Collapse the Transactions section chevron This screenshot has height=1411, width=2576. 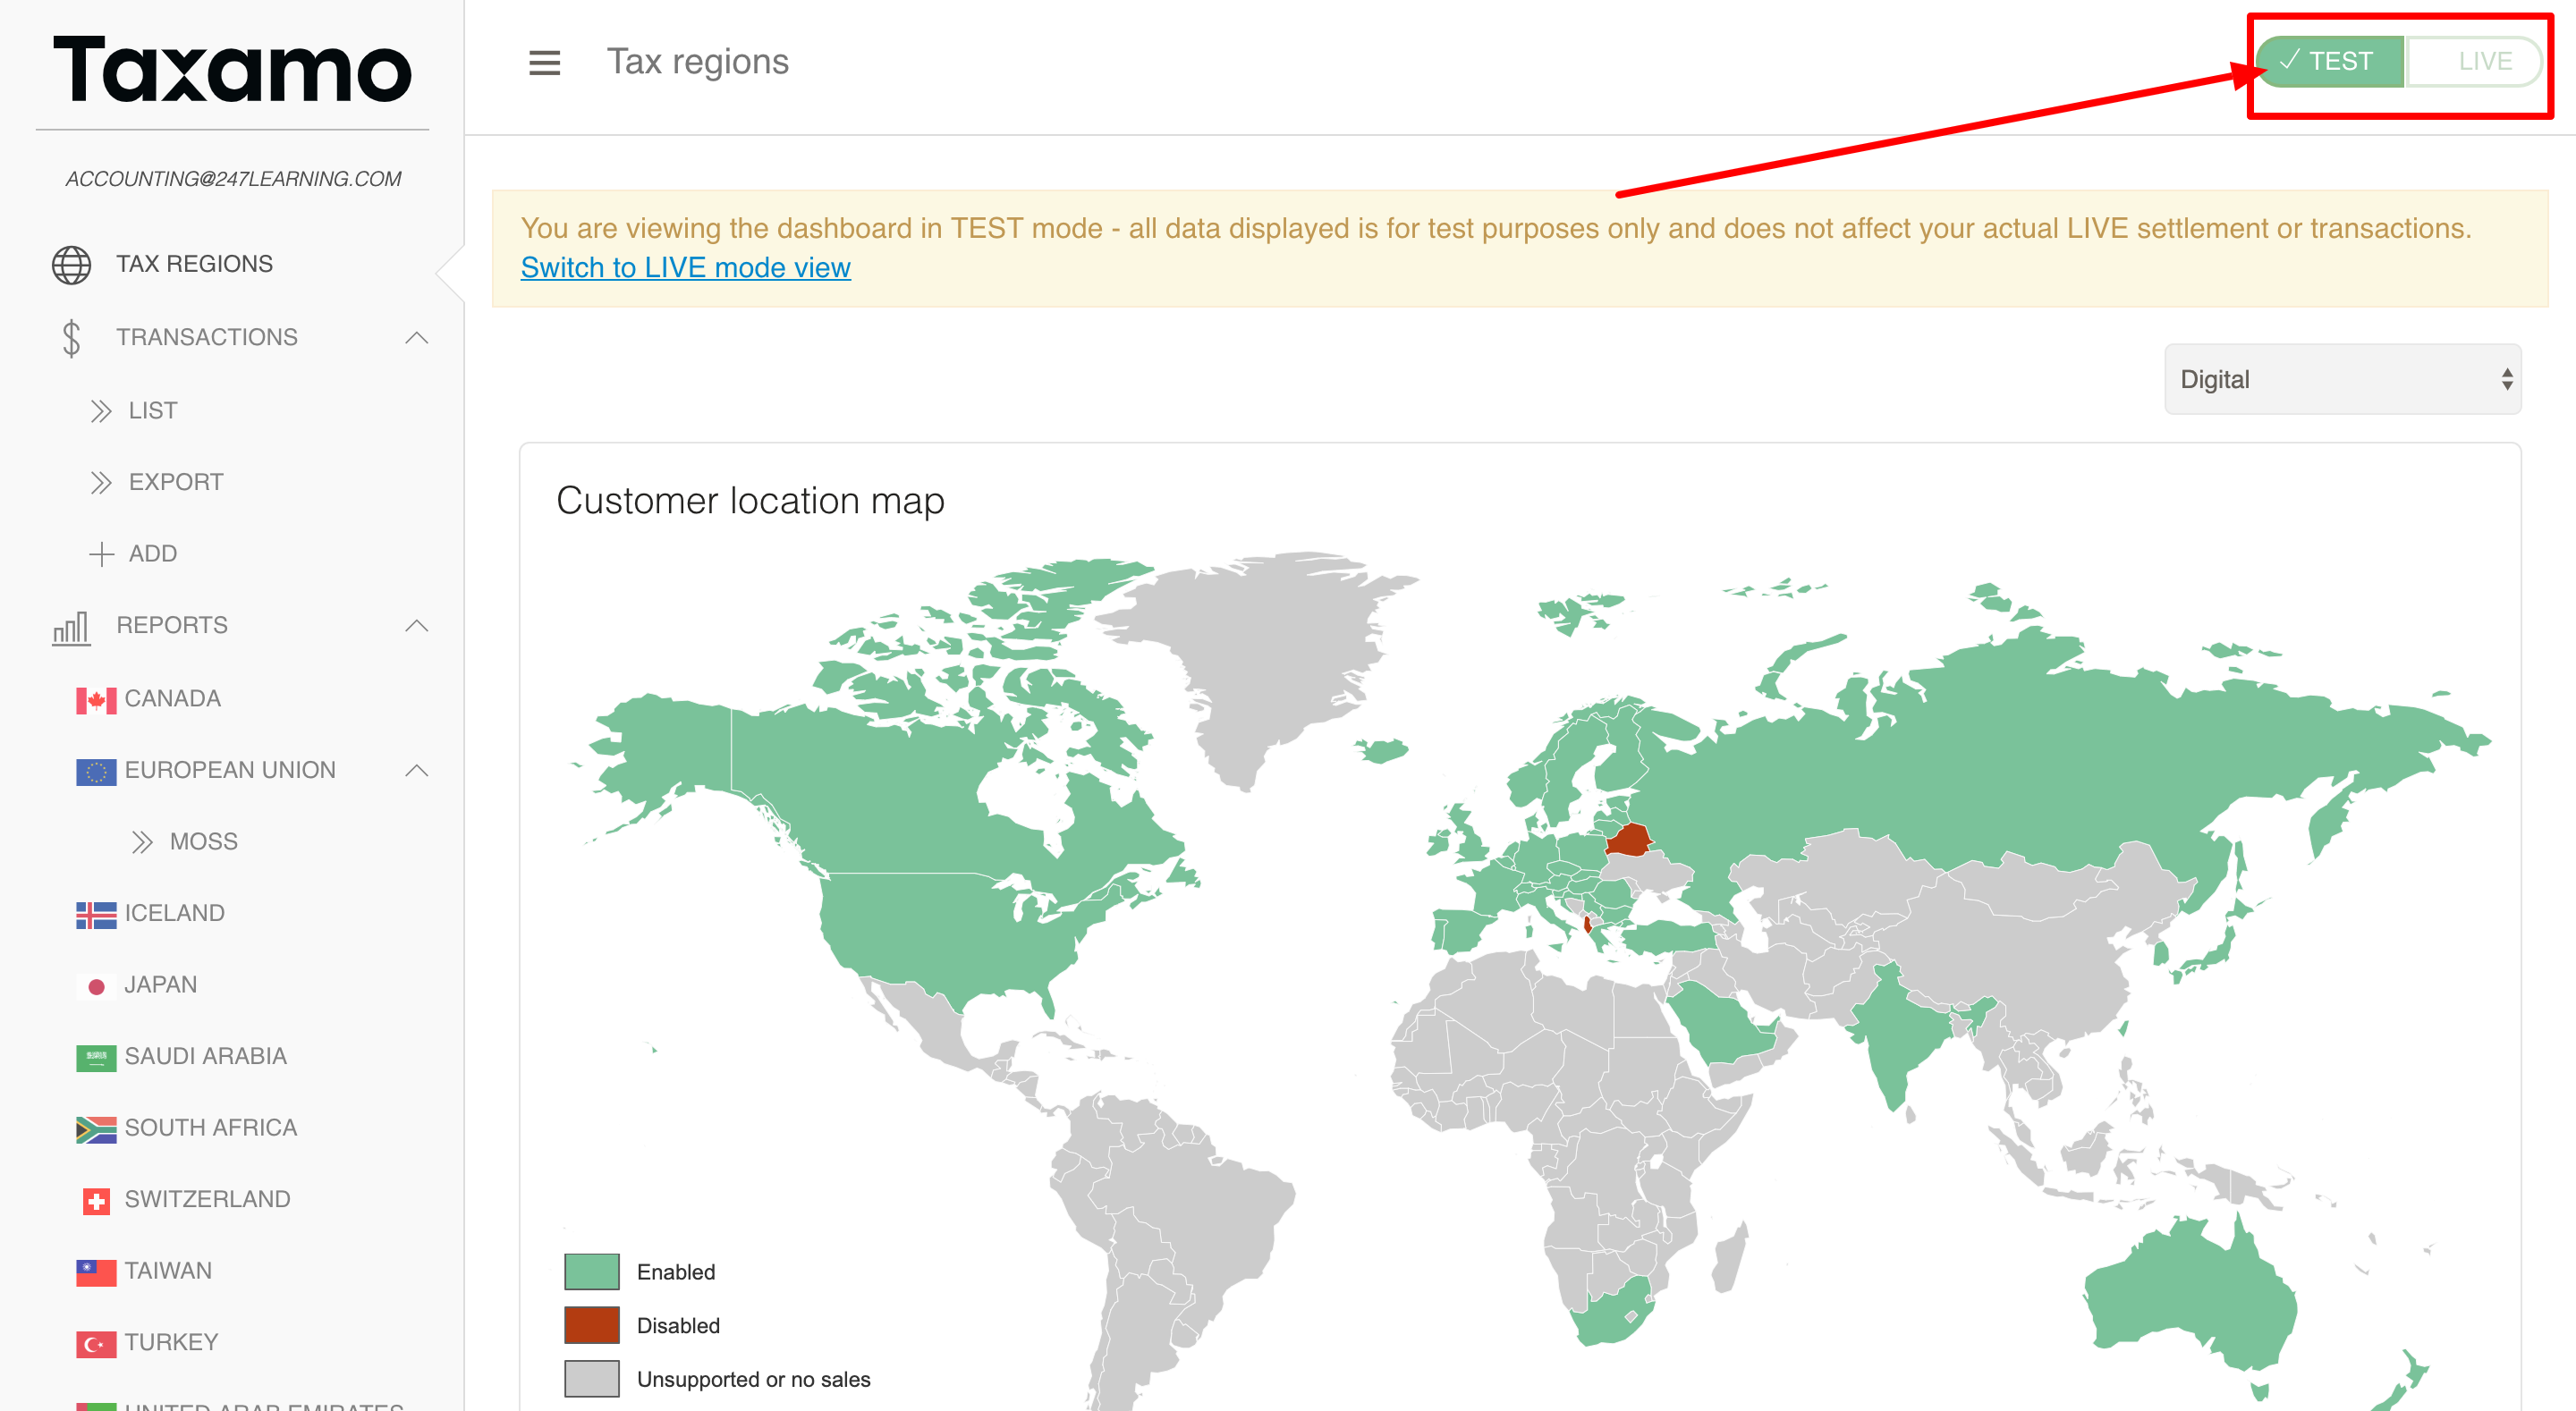coord(416,338)
